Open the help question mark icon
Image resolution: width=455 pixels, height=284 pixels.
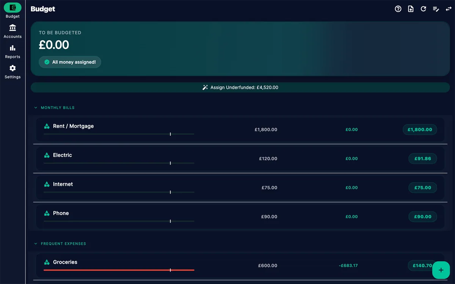(x=398, y=9)
